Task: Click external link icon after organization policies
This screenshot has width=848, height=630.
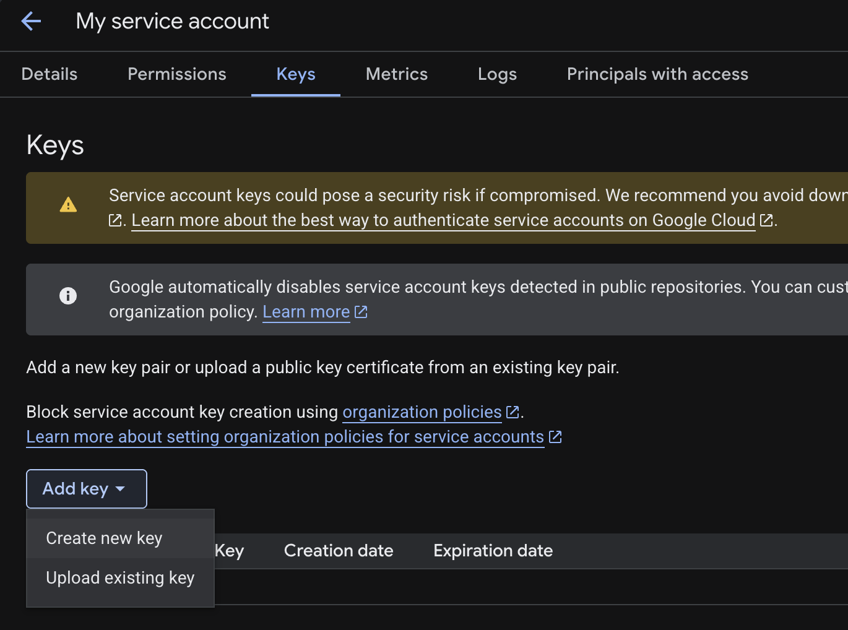Action: pos(513,412)
